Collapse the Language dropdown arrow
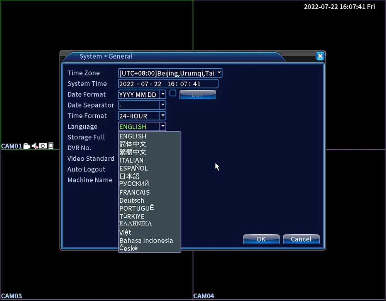This screenshot has width=386, height=301. tap(163, 126)
